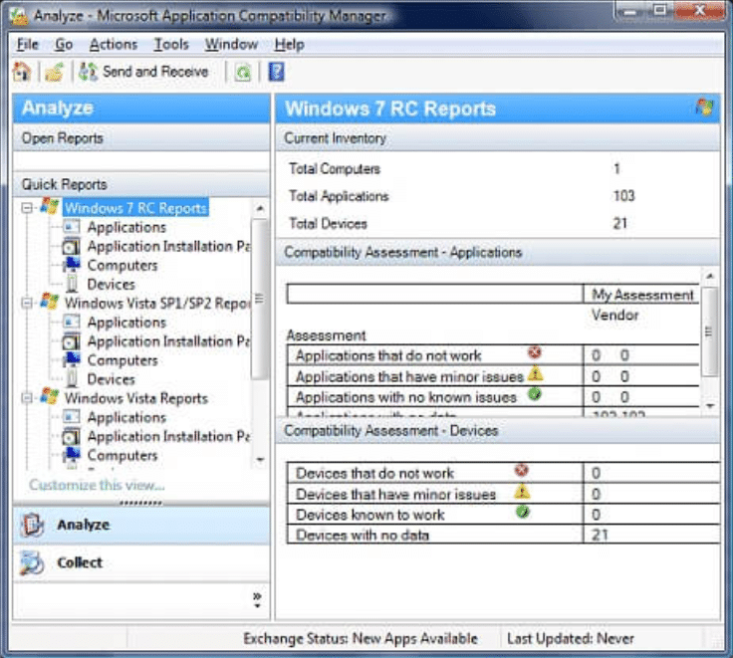
Task: Click installation package icon under Windows Vista Reports
Action: tap(71, 436)
